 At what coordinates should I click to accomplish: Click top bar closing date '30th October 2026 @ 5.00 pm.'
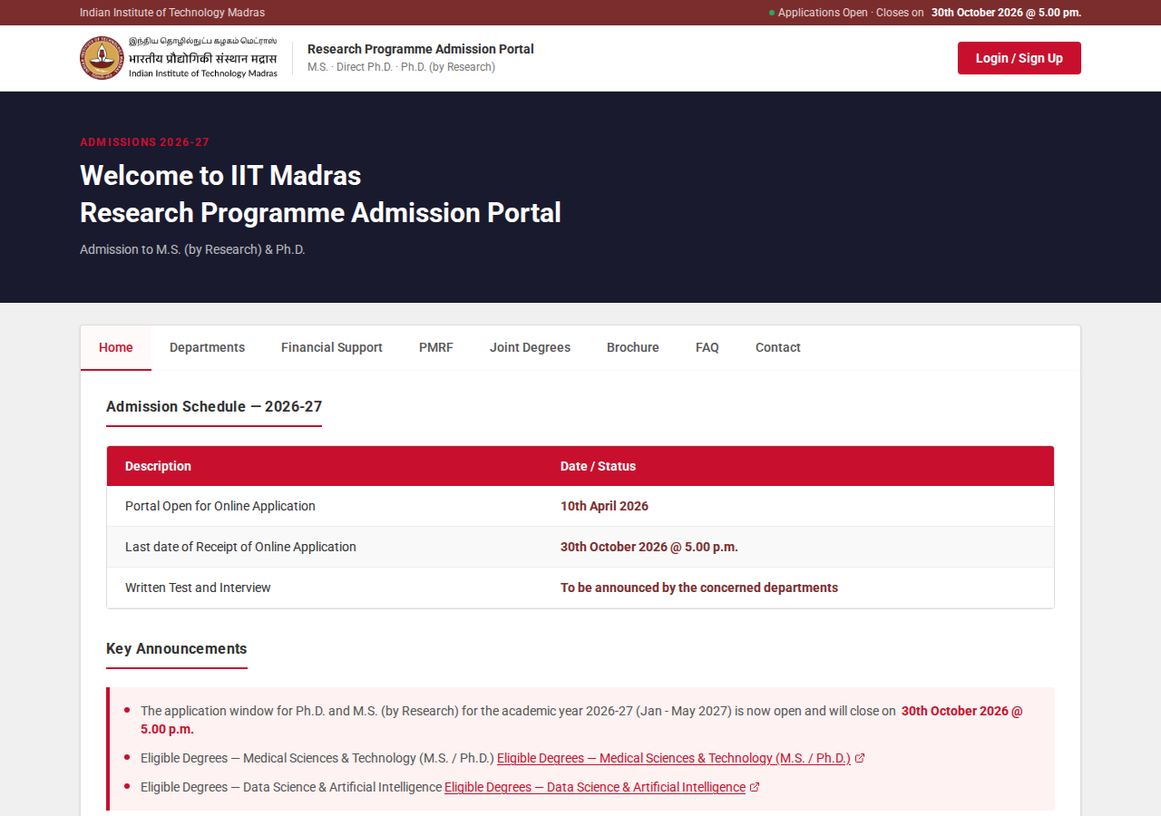pos(1006,13)
